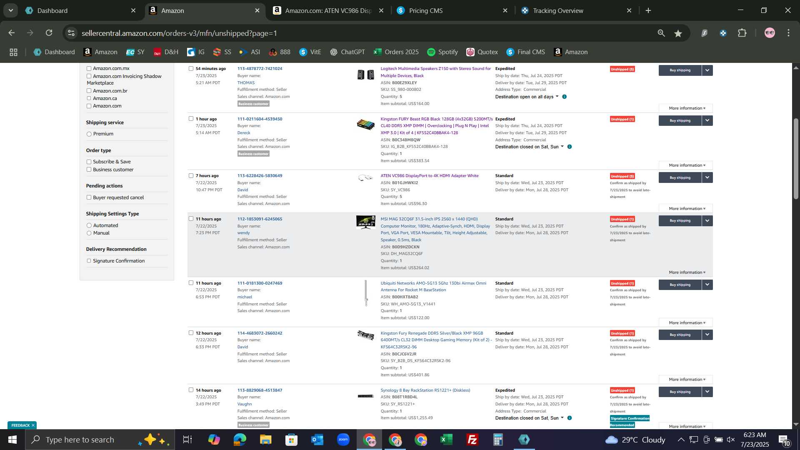Open the browser zoom magnifier icon
This screenshot has width=800, height=450.
(661, 33)
